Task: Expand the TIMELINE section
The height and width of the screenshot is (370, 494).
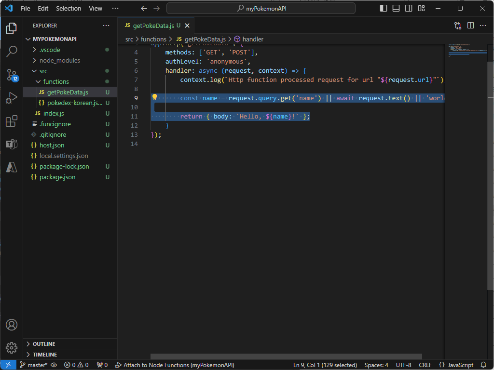Action: 70,355
